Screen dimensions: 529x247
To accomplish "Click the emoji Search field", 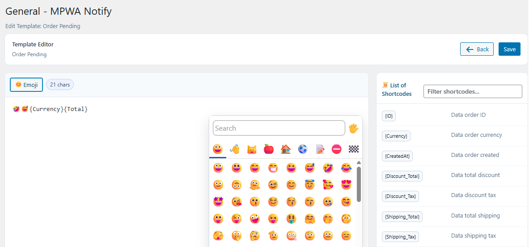I will tap(279, 128).
